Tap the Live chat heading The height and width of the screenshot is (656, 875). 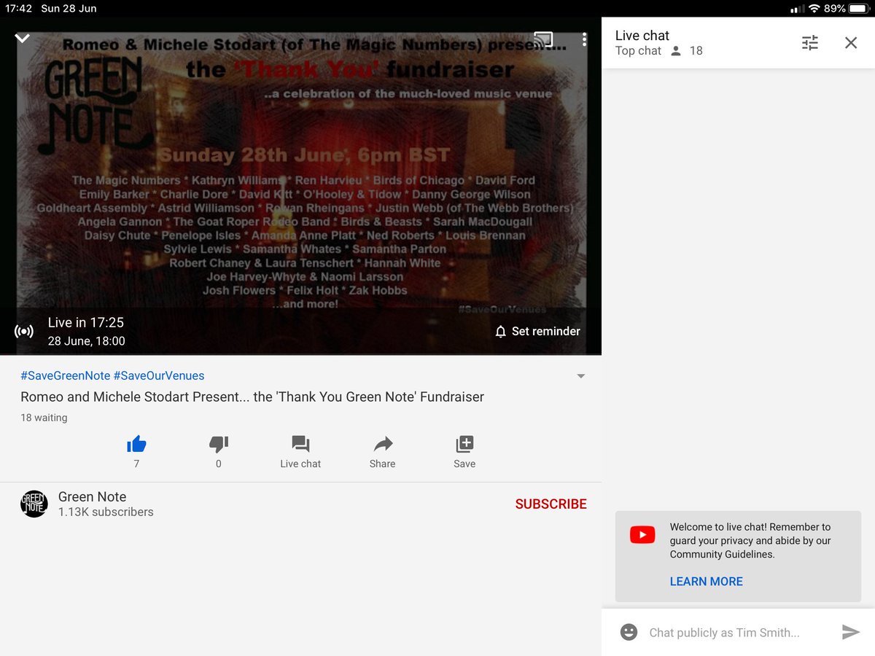click(x=642, y=35)
